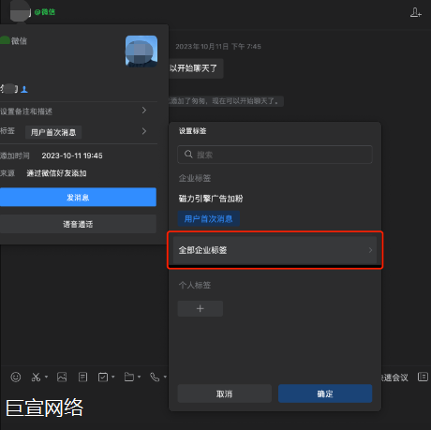
Task: Open the folder file icon
Action: coord(129,377)
